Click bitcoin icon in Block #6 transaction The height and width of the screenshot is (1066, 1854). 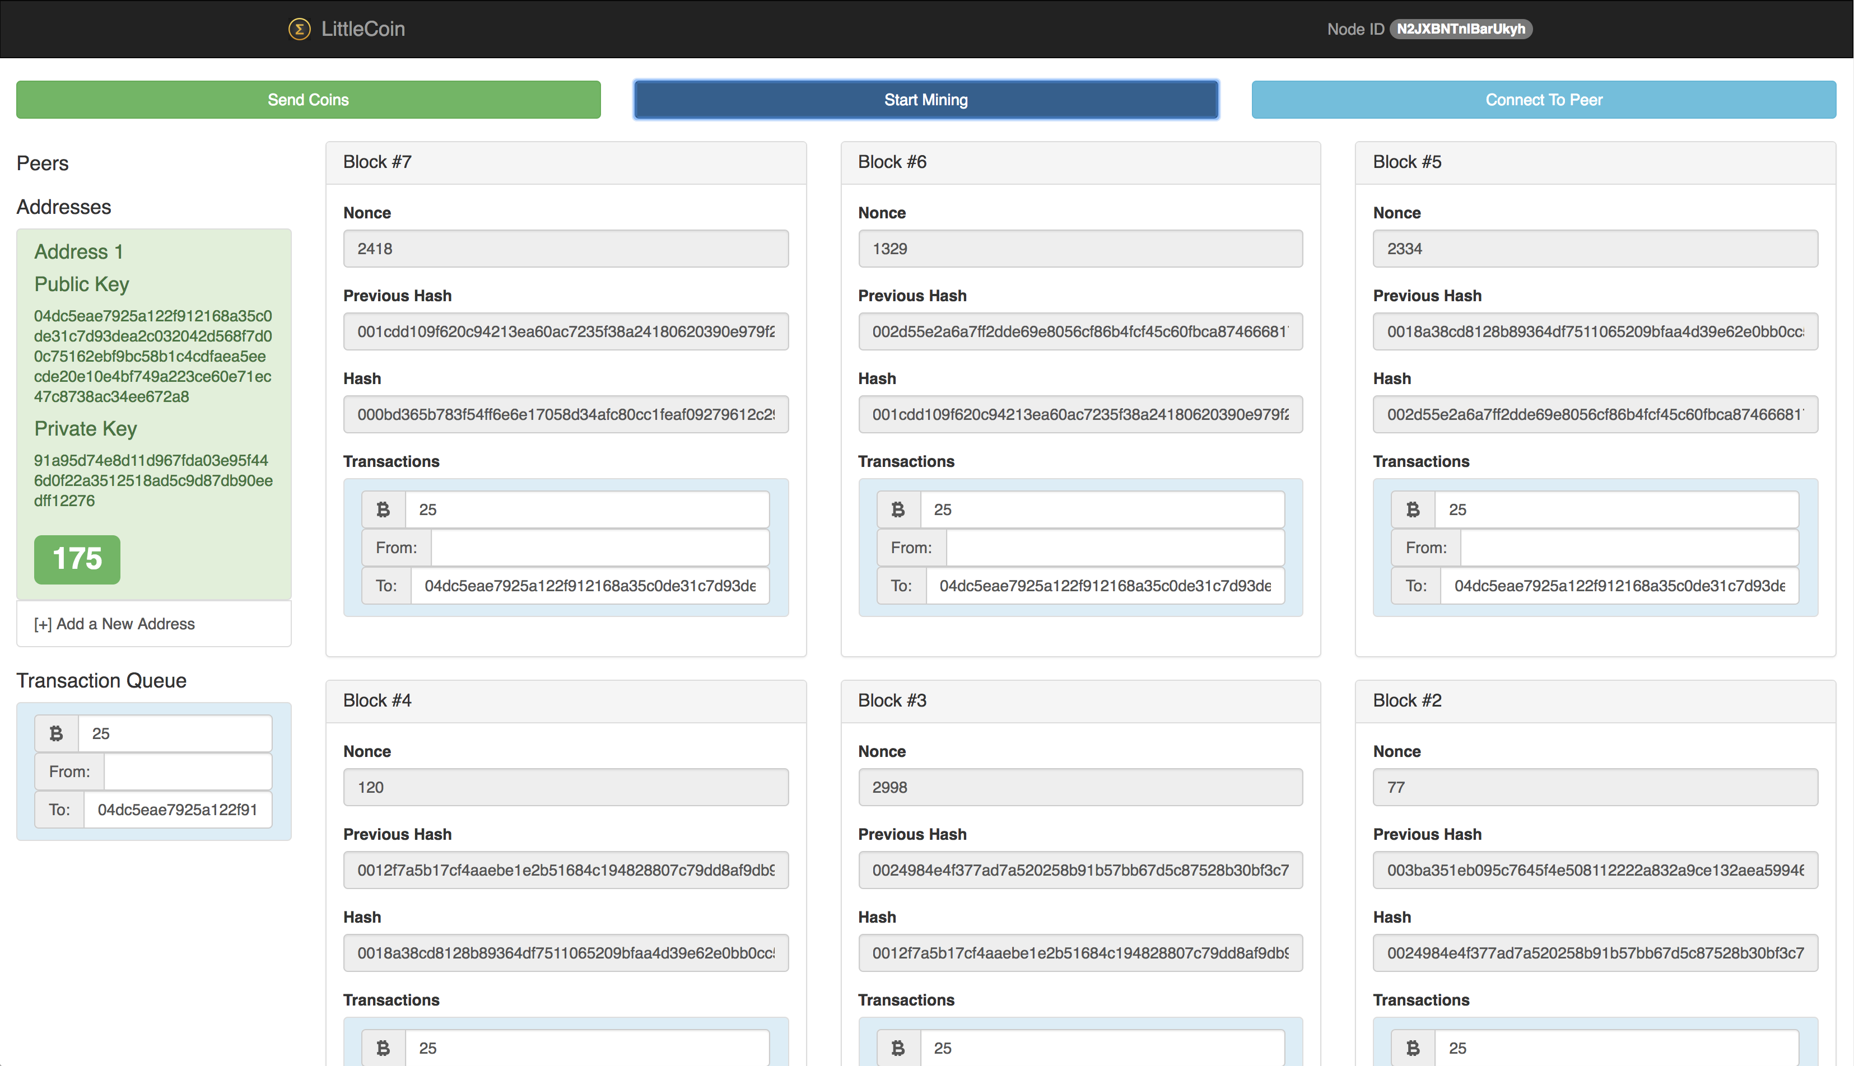(898, 509)
